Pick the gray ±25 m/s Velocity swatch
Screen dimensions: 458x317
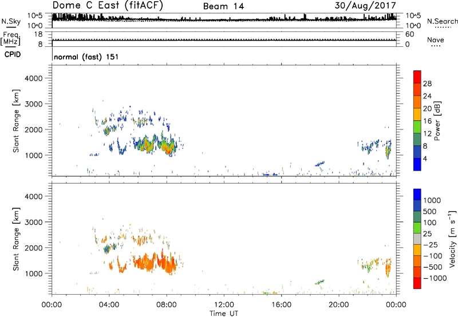(417, 239)
